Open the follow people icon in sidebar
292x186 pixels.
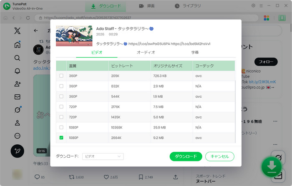(18, 84)
